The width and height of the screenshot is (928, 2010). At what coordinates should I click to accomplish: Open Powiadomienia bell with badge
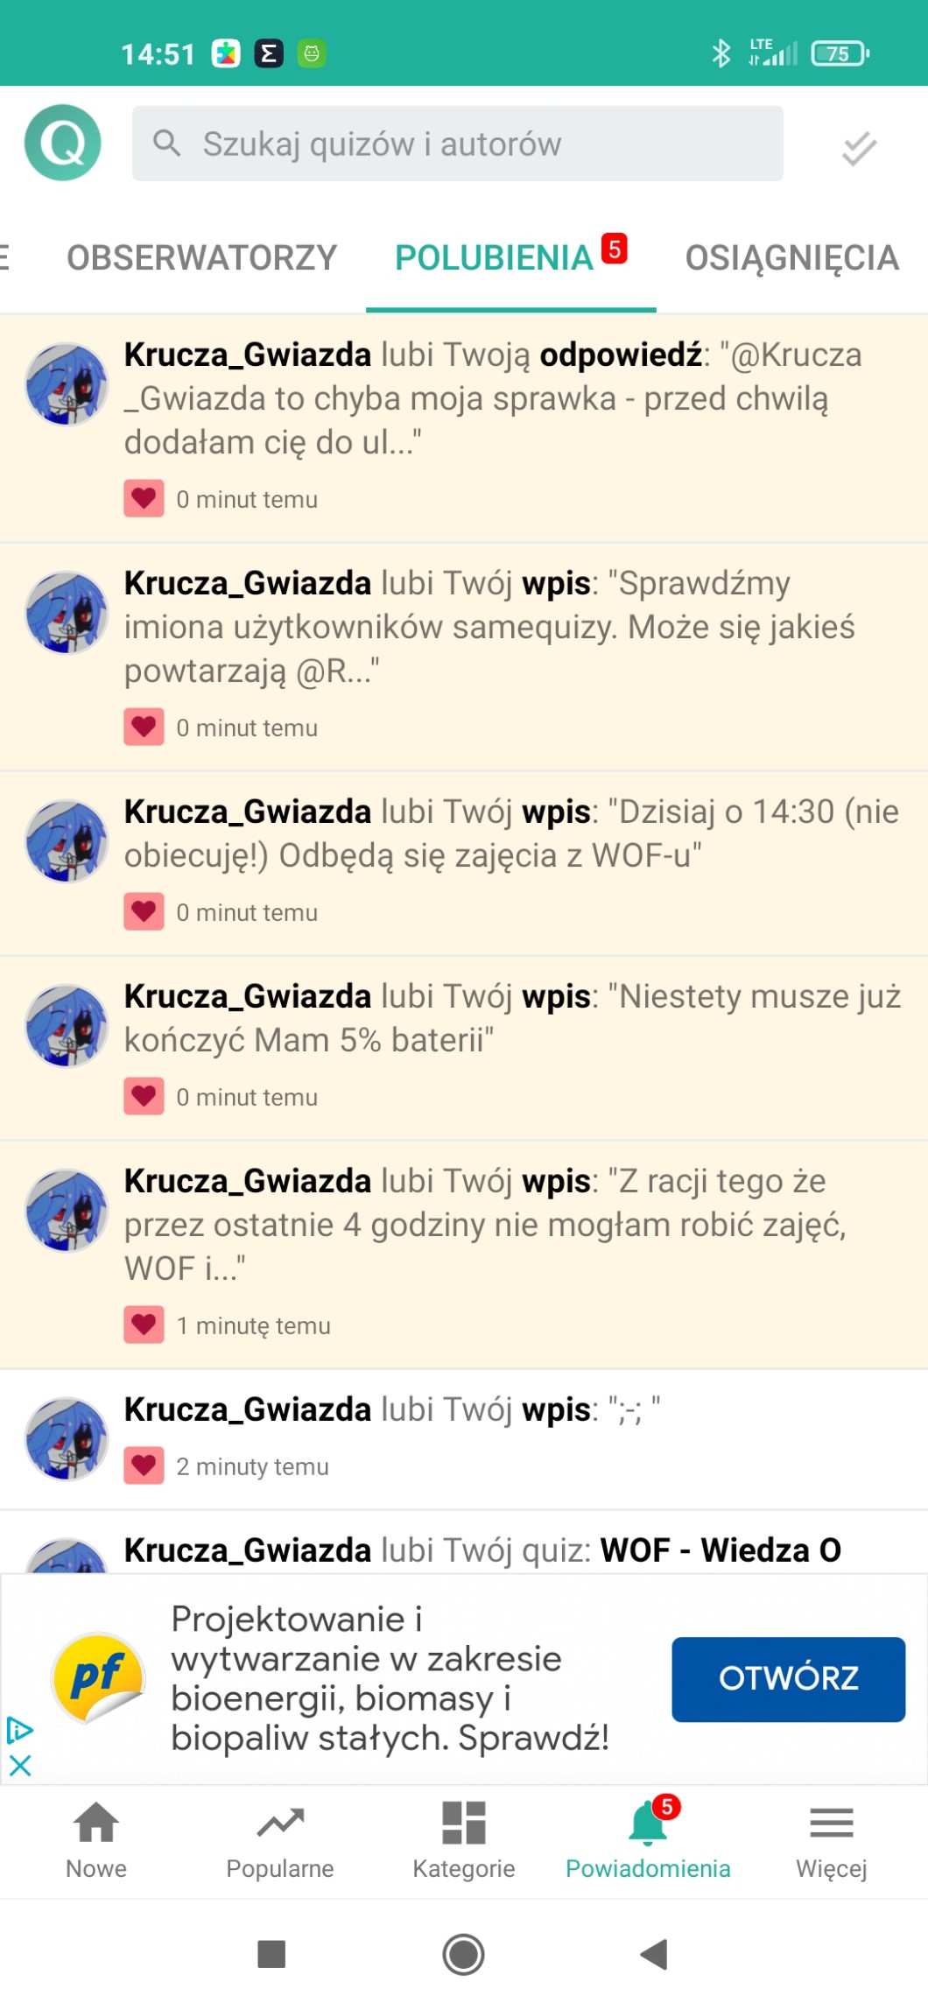648,1841
